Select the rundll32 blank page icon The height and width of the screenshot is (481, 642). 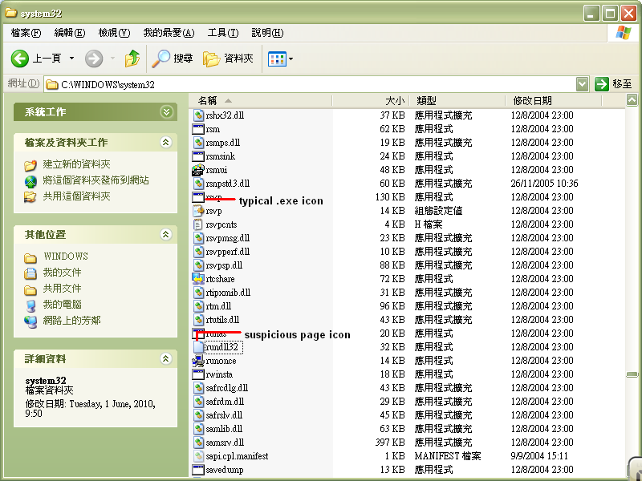click(198, 347)
